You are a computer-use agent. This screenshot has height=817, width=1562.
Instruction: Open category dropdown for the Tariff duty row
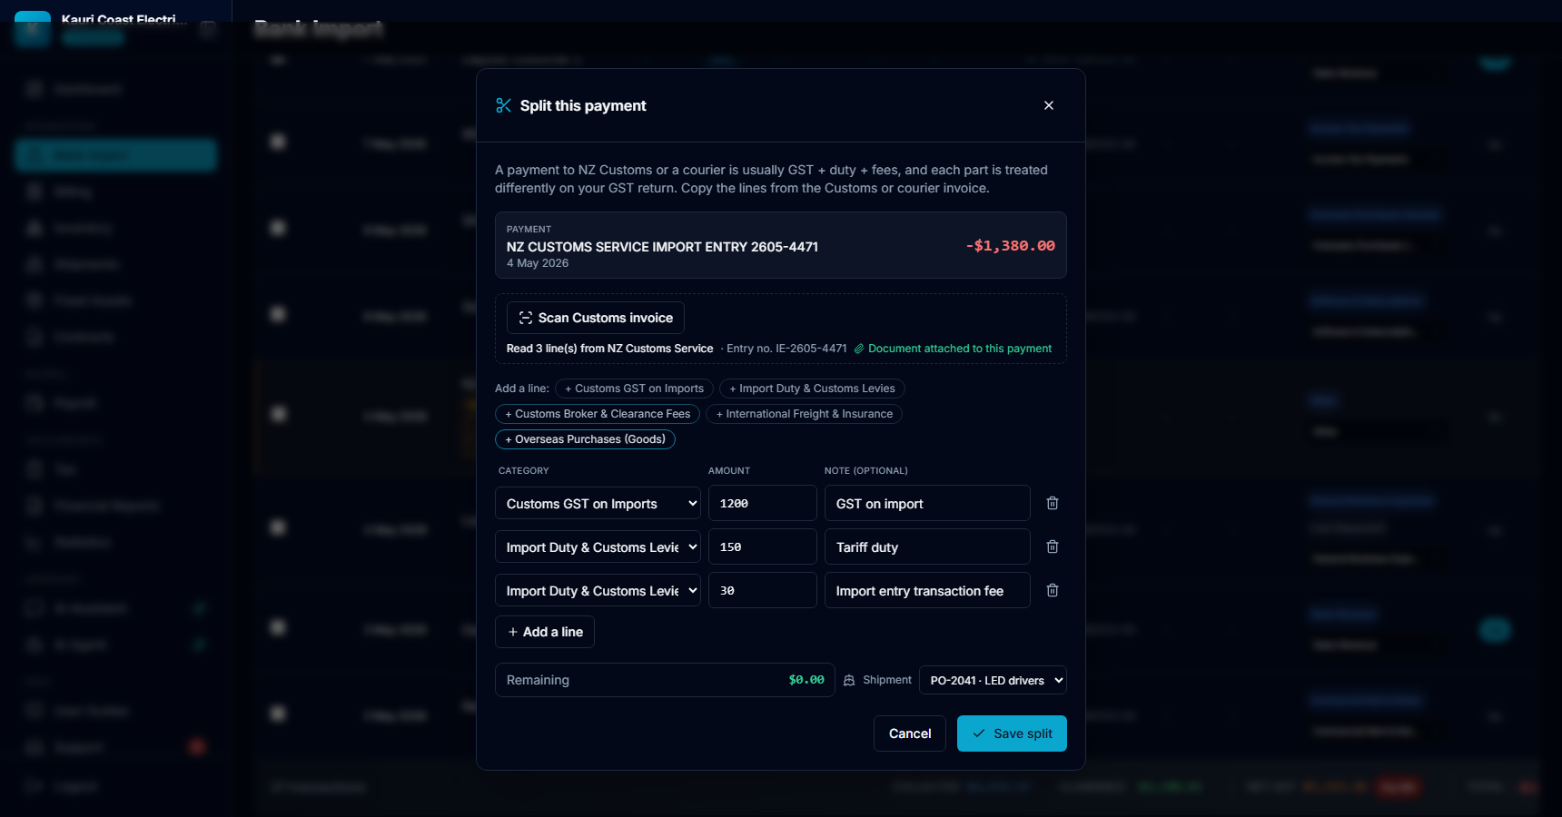[598, 547]
